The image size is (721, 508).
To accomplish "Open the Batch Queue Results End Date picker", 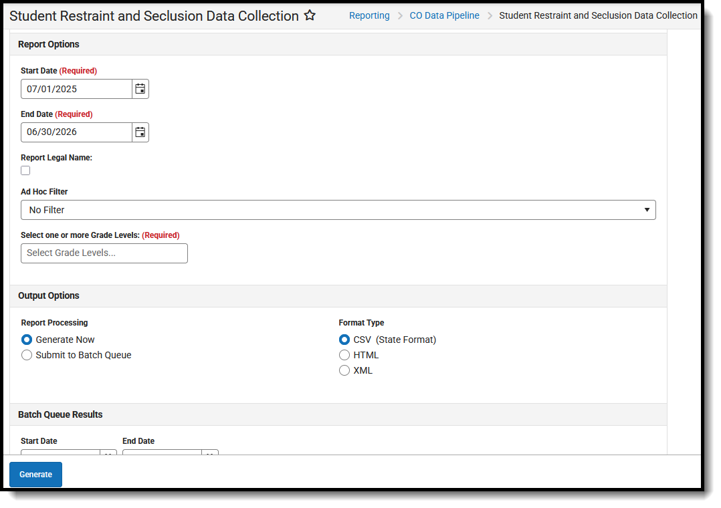I will tap(210, 455).
